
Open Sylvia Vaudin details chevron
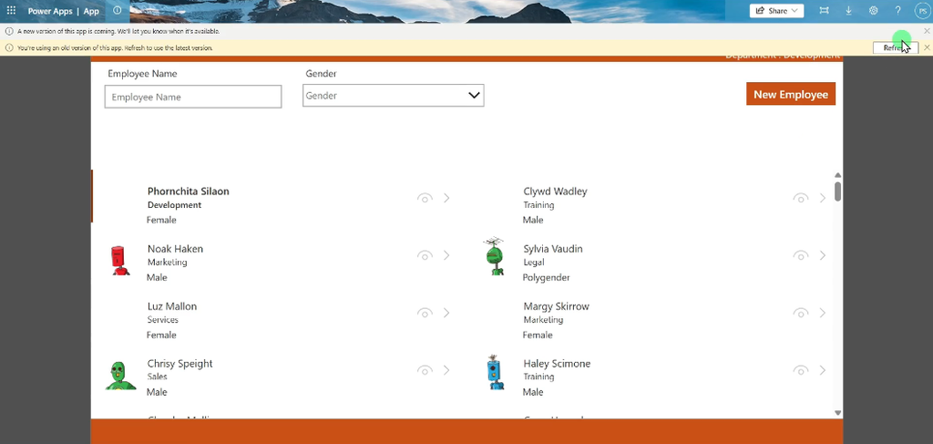(x=823, y=255)
